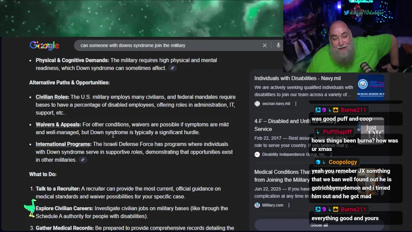Click the 'Explore Civilian Careers:' text
This screenshot has height=232, width=412.
(64, 208)
